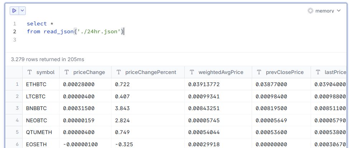The width and height of the screenshot is (349, 148).
Task: Open the memory database selector
Action: click(x=324, y=11)
